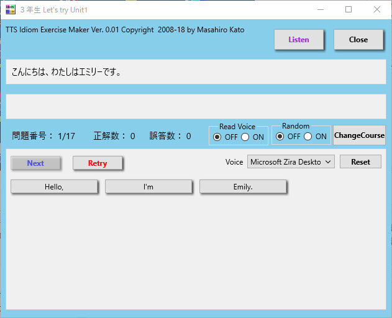Click the app icon in title bar
The image size is (392, 318).
[x=11, y=9]
